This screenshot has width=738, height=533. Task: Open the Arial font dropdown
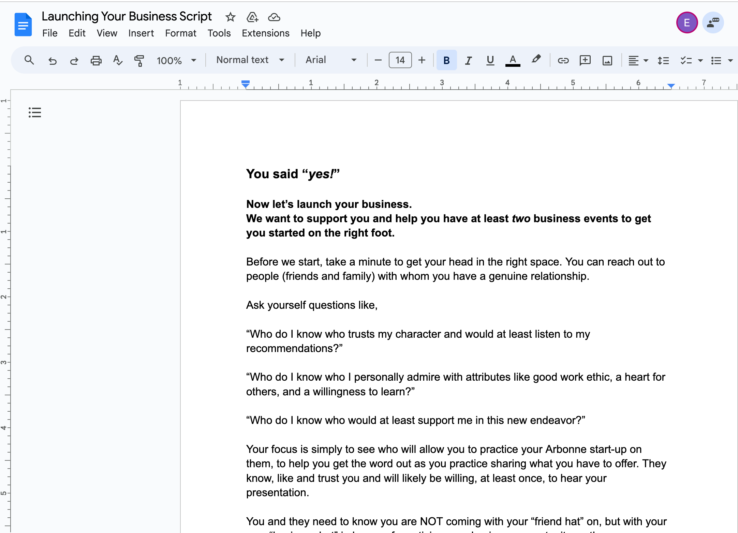[331, 60]
